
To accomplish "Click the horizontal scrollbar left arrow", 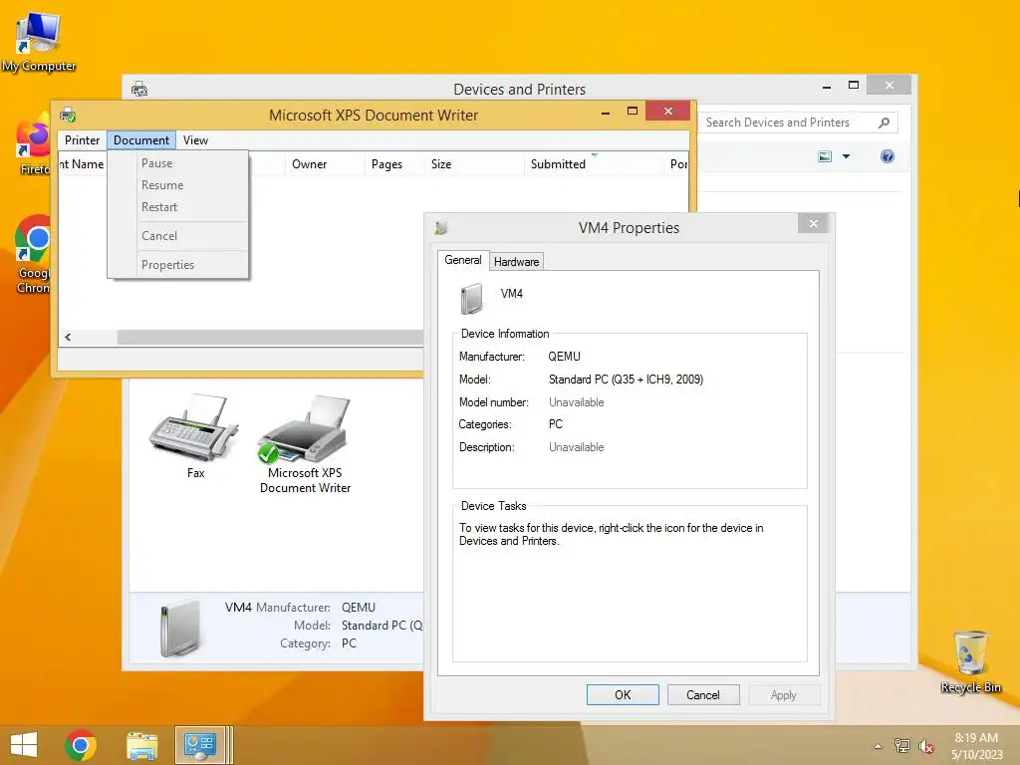I will 68,337.
